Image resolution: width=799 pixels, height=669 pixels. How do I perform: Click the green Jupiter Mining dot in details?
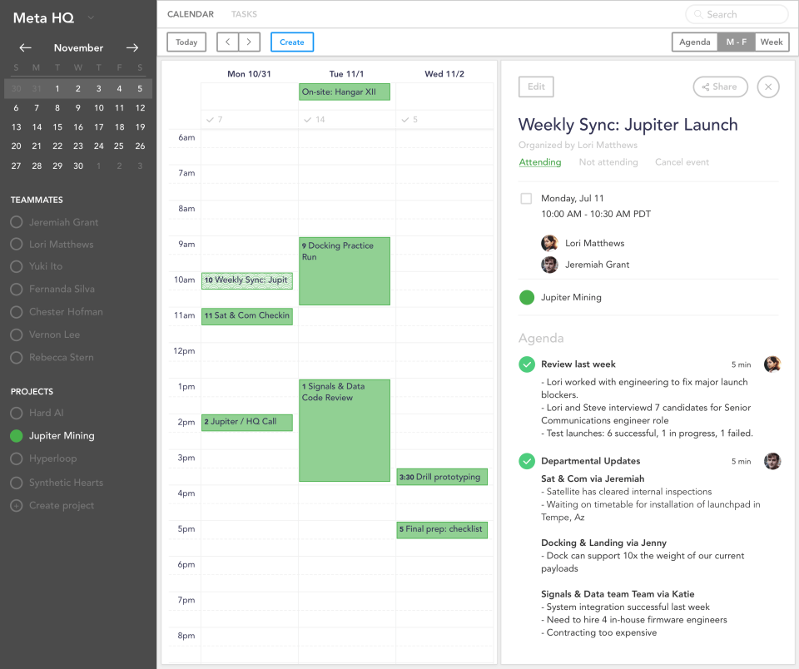pos(526,297)
